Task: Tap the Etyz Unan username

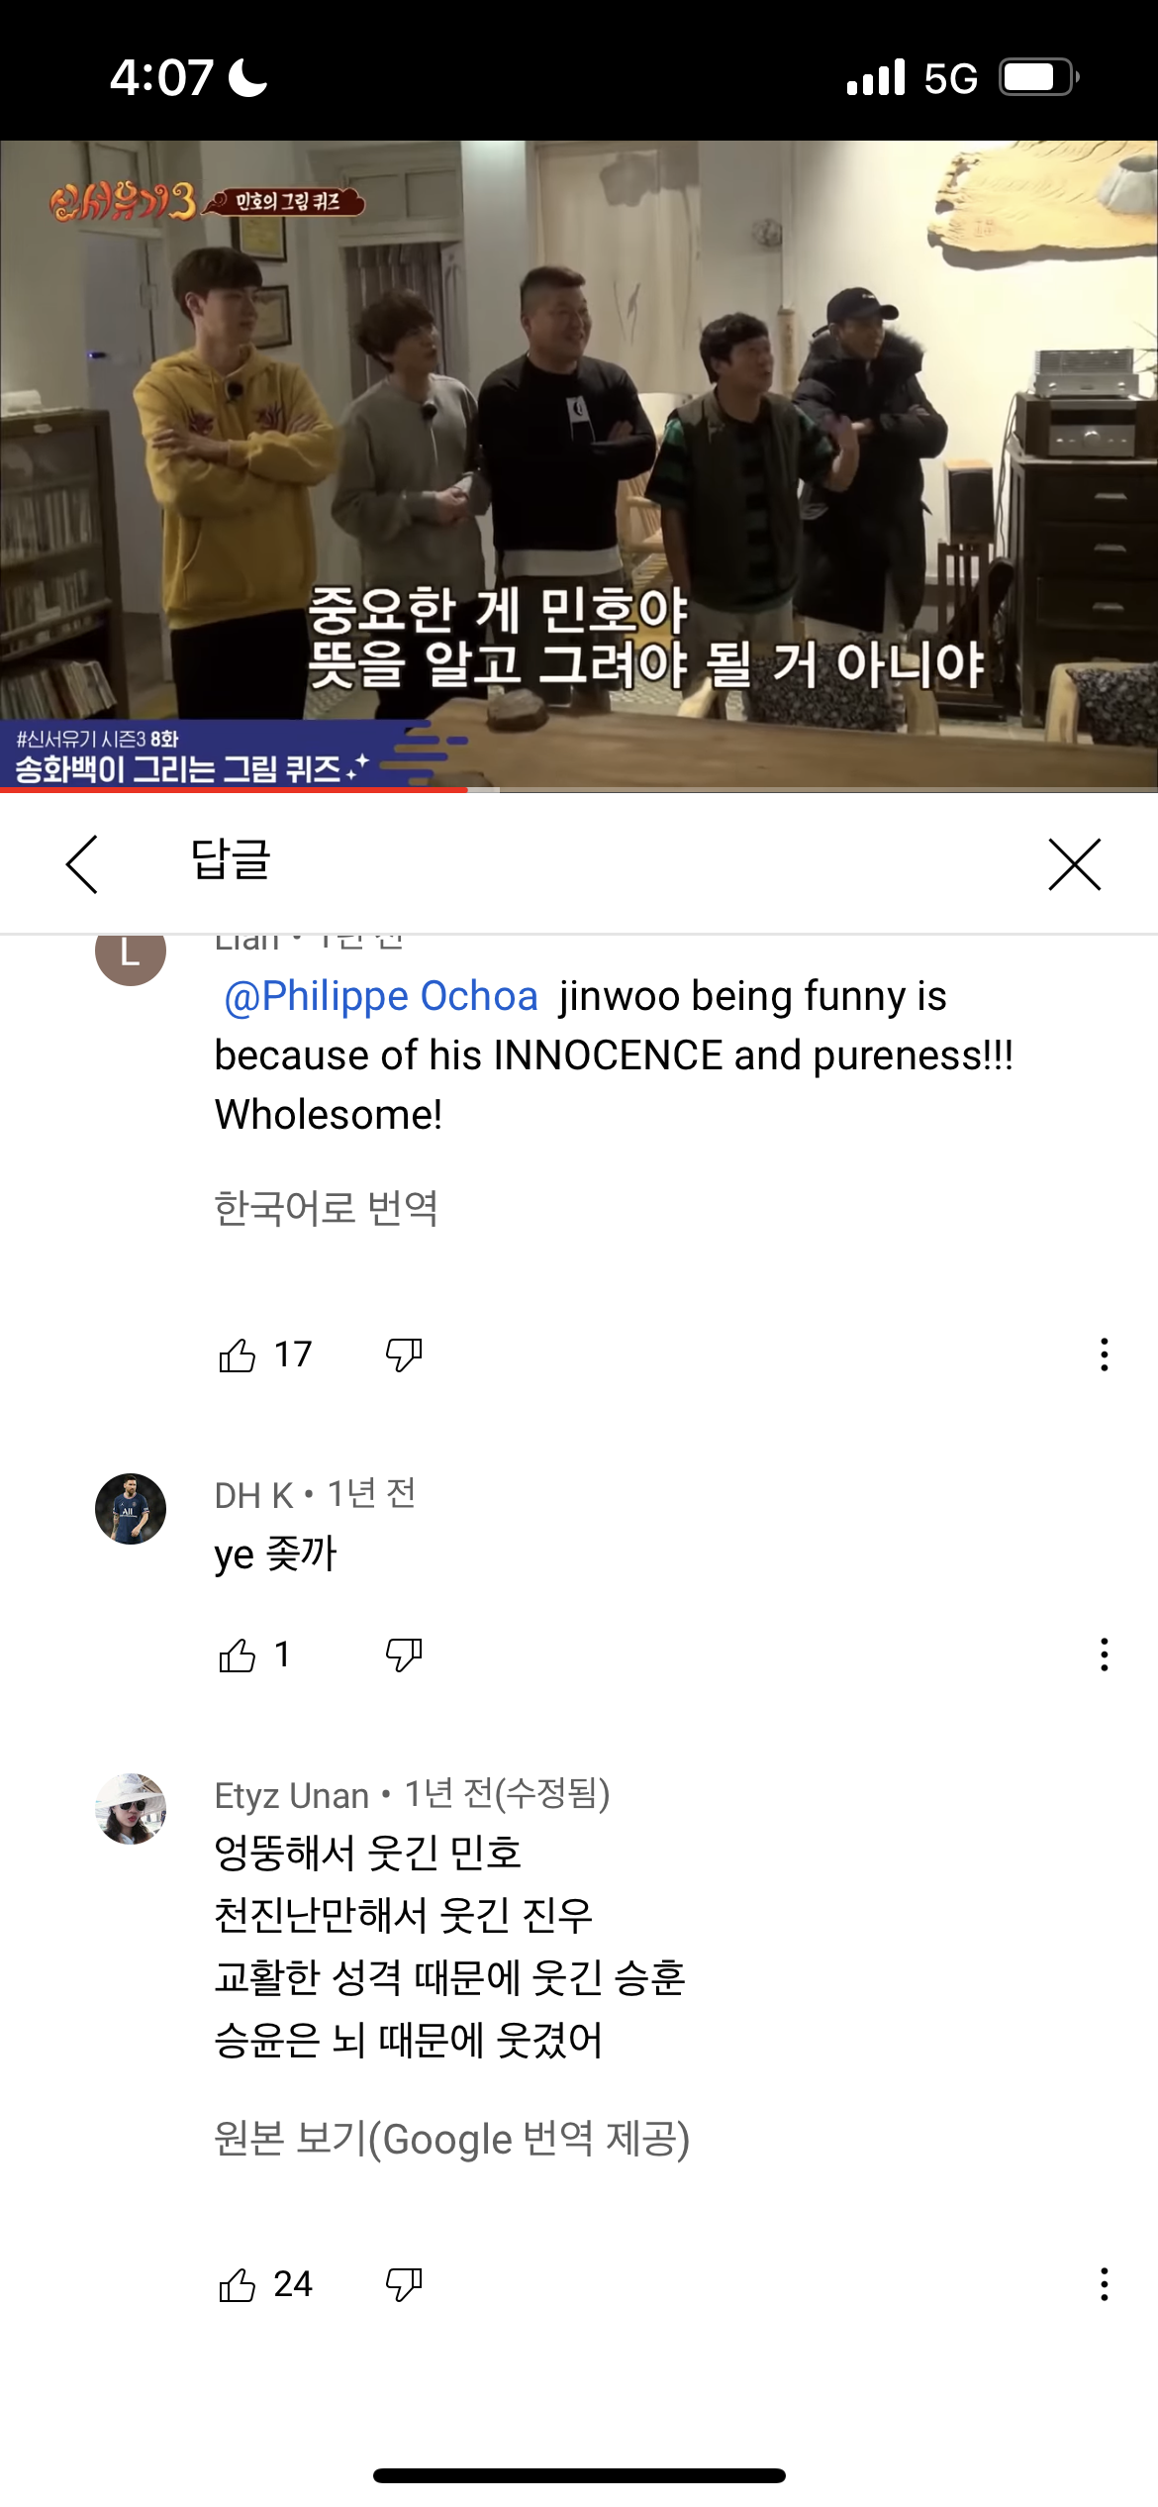Action: coord(292,1795)
